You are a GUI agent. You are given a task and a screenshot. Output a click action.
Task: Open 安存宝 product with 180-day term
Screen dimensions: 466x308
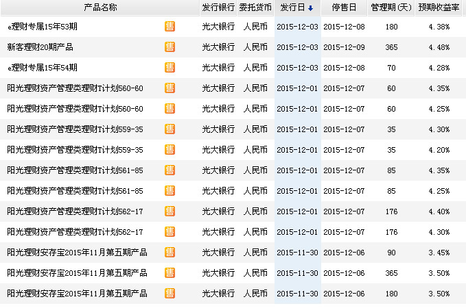click(x=78, y=294)
